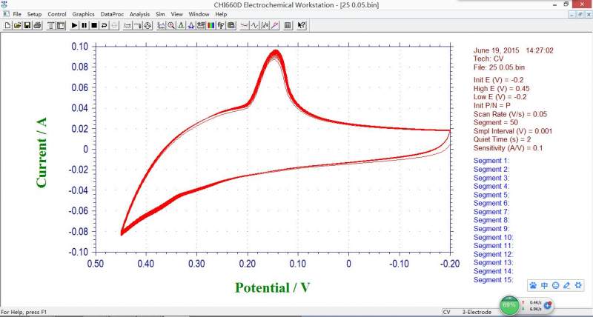
Task: Click the Print toolbar icon
Action: 37,25
